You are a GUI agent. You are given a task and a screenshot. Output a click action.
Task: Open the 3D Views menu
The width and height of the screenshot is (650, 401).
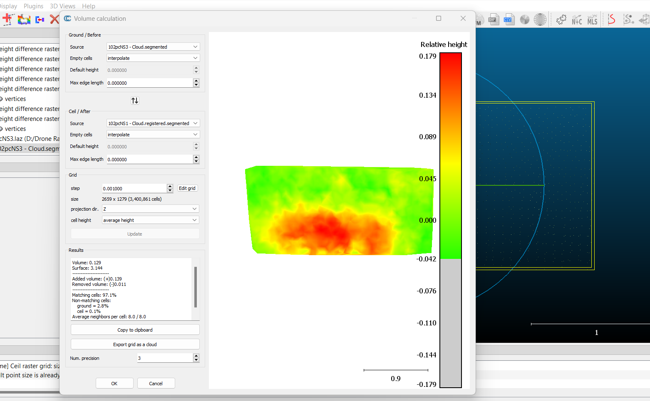click(x=62, y=6)
